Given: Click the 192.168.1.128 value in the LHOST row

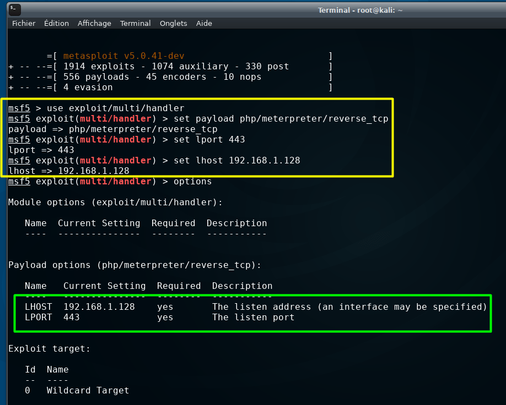Looking at the screenshot, I should point(99,307).
